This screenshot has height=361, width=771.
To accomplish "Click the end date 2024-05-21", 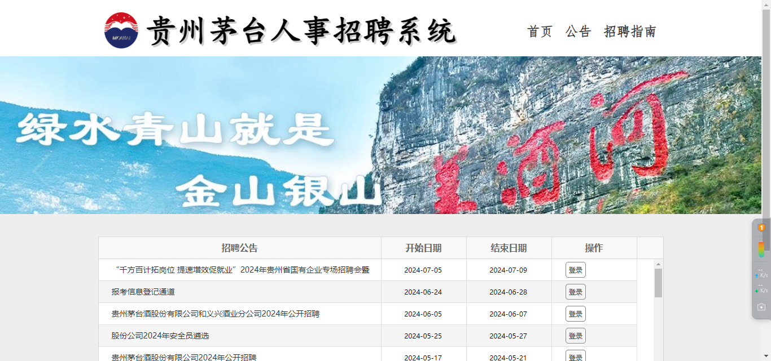I will point(509,357).
